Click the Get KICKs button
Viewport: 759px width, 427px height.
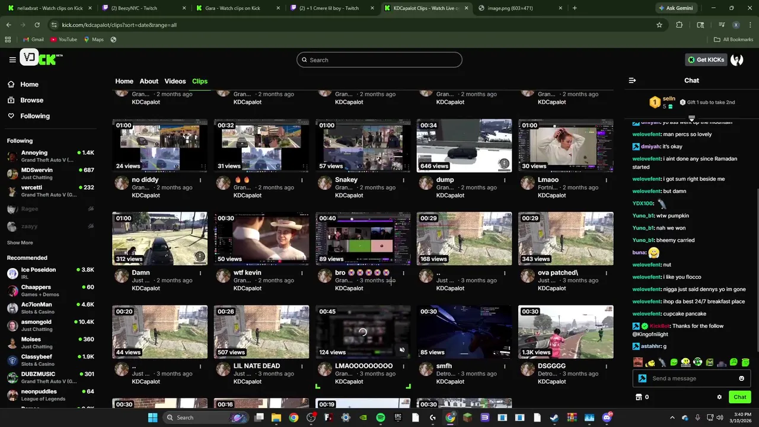(x=706, y=60)
